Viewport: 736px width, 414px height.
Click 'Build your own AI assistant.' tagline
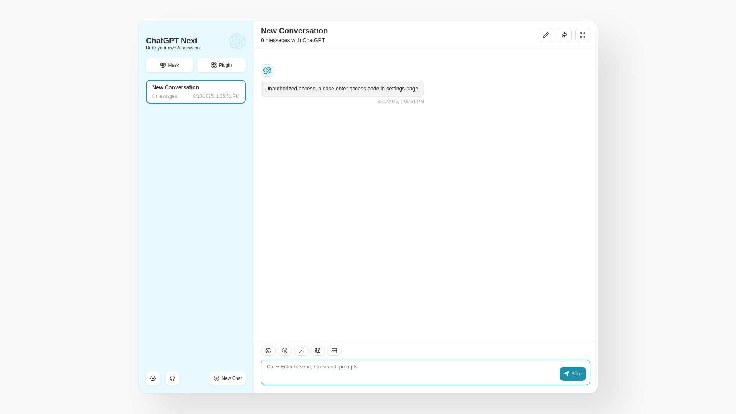tap(174, 48)
